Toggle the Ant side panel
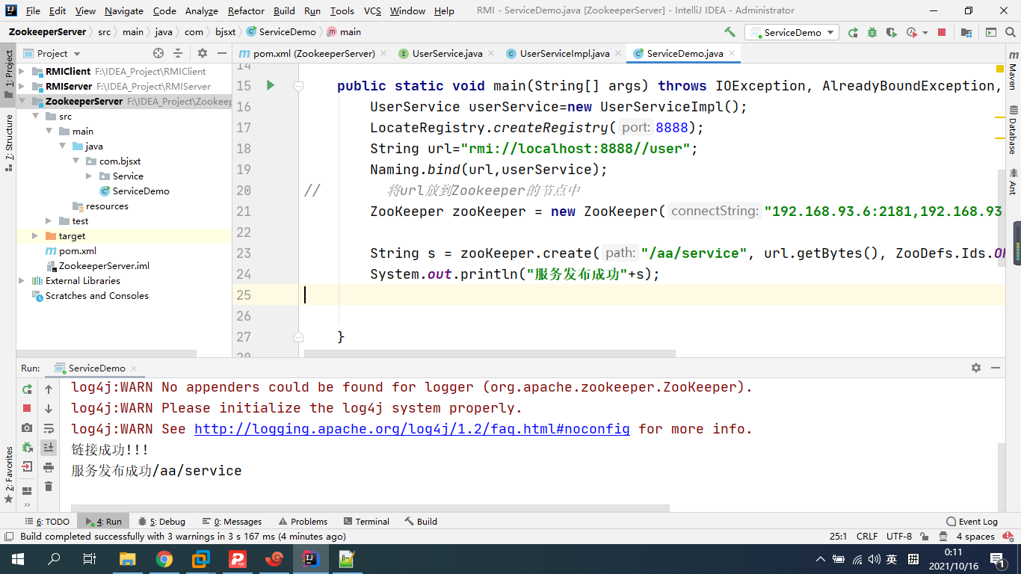 tap(1013, 182)
